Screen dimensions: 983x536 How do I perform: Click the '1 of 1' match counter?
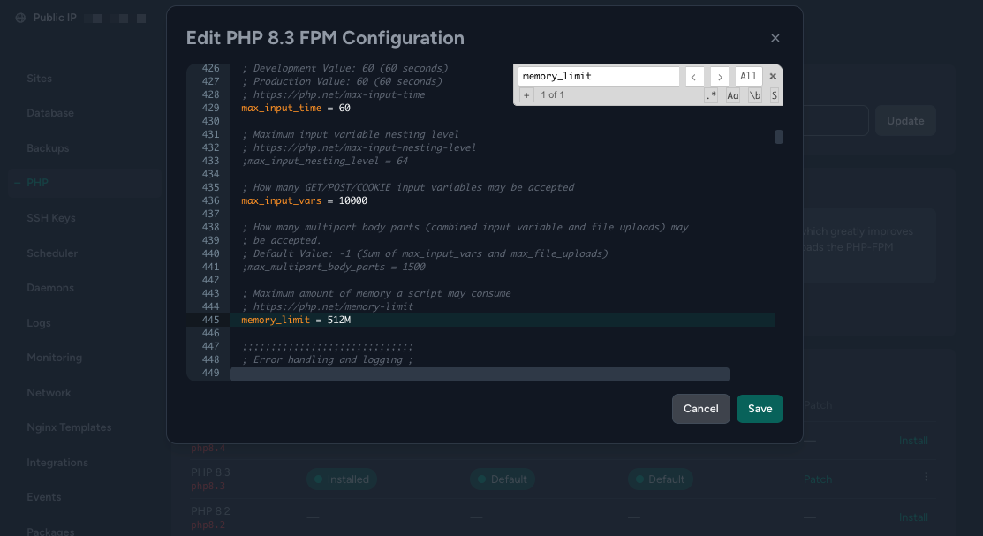coord(552,95)
